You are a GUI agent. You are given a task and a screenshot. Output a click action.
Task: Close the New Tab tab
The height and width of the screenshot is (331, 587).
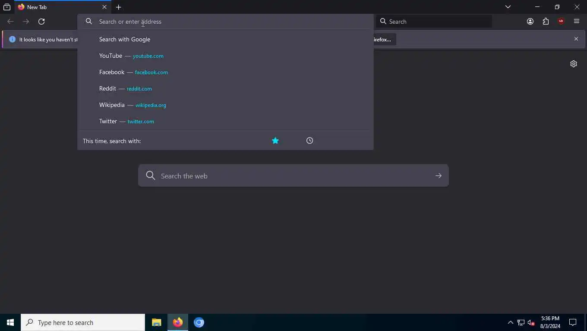(x=104, y=7)
